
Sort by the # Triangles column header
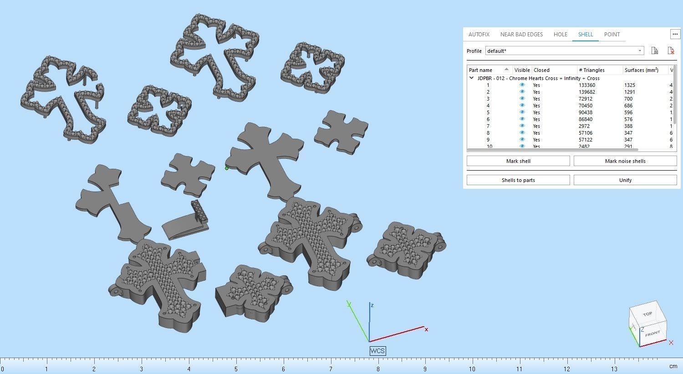click(600, 70)
